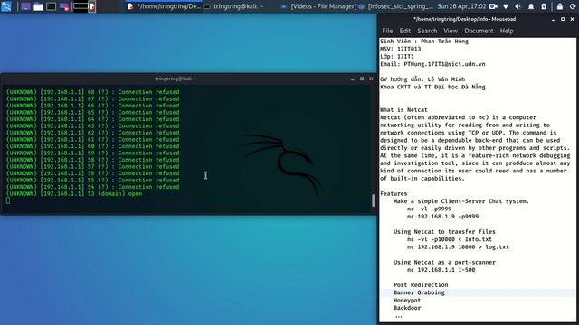579x325 pixels.
Task: Click 'nc 192.168.1.1 1-500' command text
Action: click(x=441, y=270)
